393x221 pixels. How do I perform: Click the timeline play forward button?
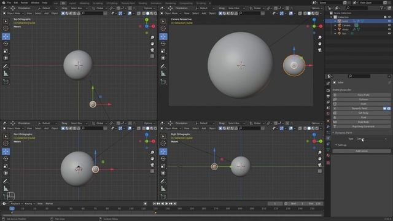(x=166, y=204)
